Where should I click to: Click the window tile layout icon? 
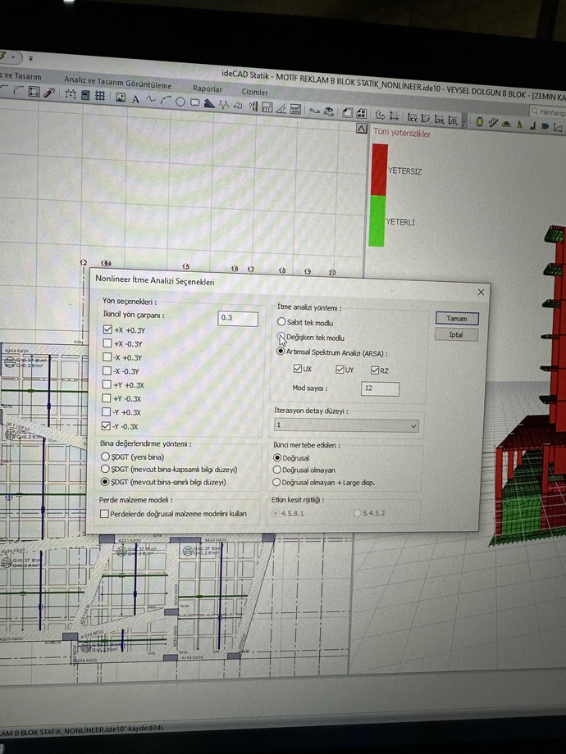click(362, 114)
